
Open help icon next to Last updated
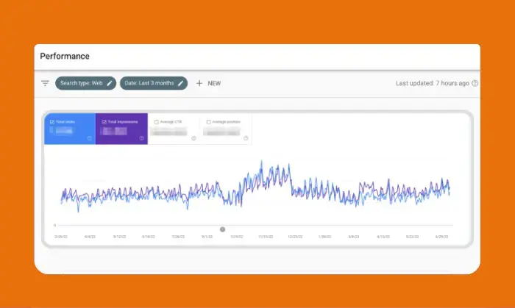click(475, 84)
